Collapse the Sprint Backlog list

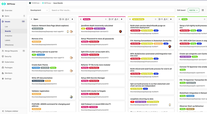pyautogui.click(x=130, y=19)
